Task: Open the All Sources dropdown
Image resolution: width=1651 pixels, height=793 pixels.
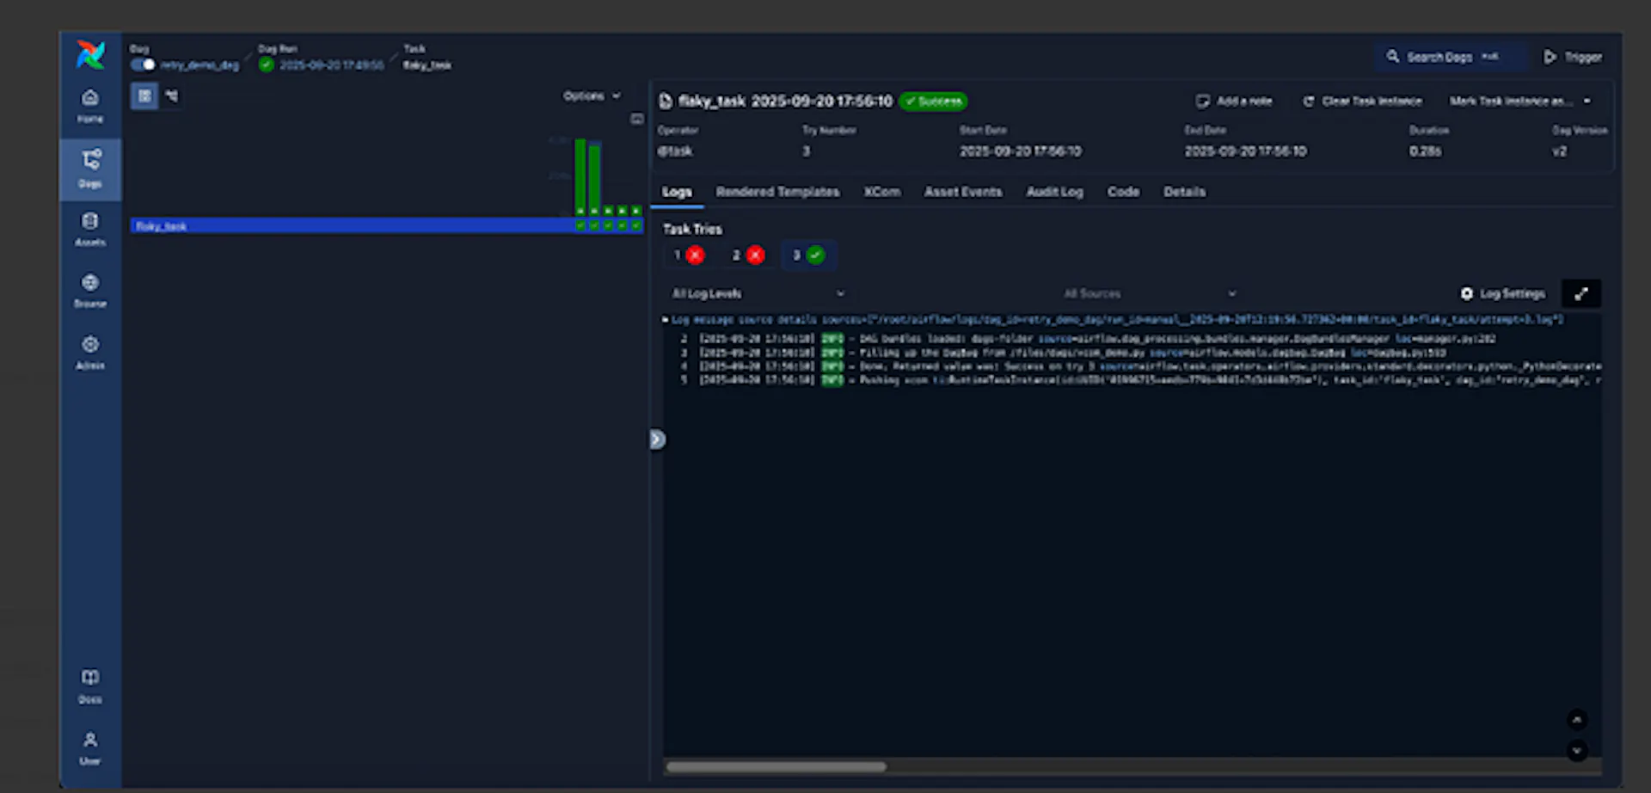Action: pos(1150,293)
